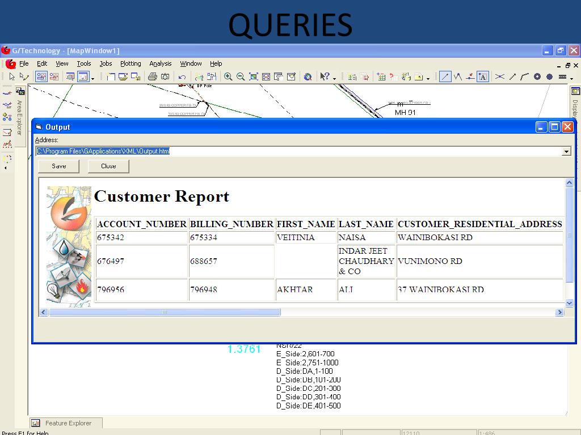This screenshot has height=435, width=581.
Task: Click the Close button in Output window
Action: pos(108,166)
